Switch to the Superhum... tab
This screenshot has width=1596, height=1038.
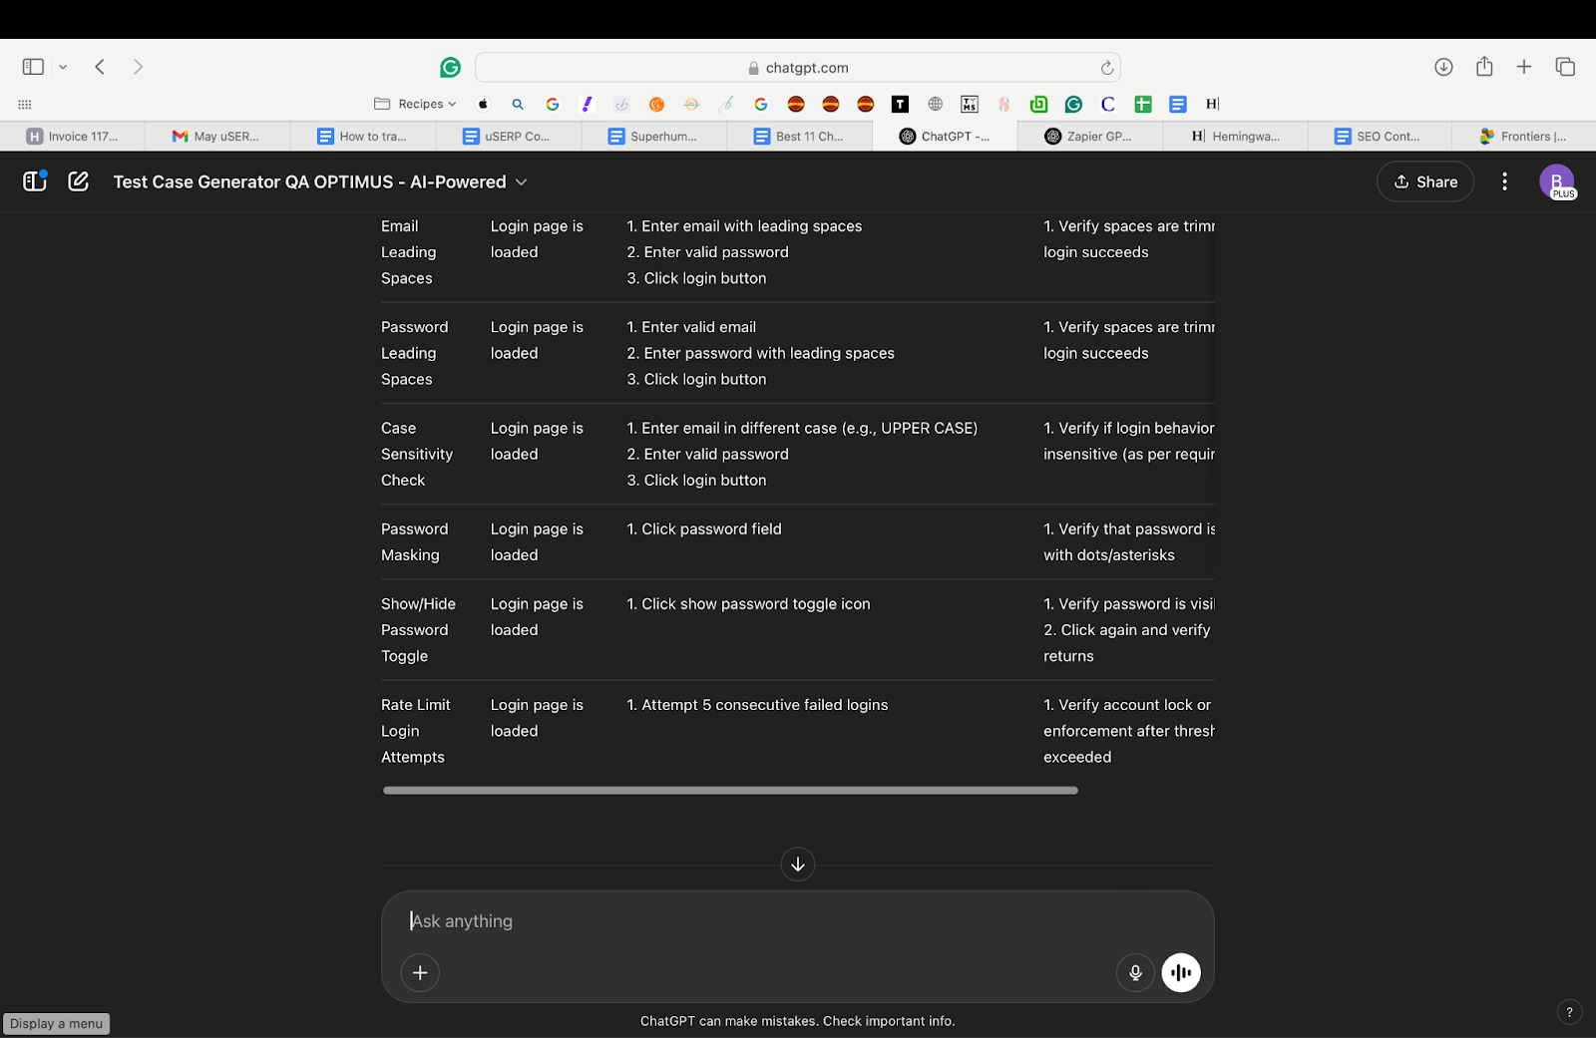point(654,136)
